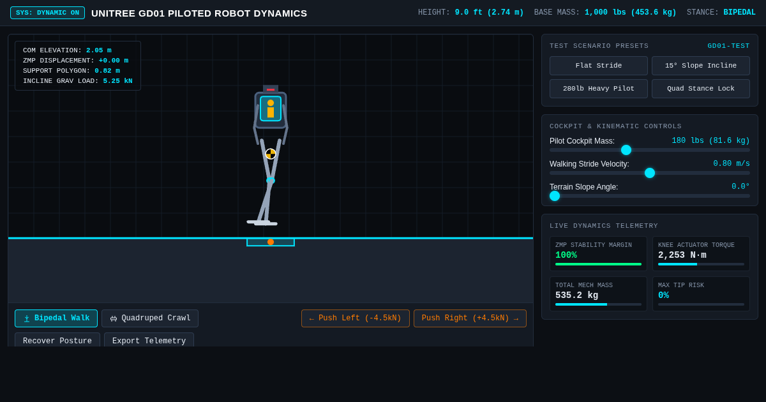766x402 pixels.
Task: Click the 535.2 kg mass value
Action: [x=577, y=295]
